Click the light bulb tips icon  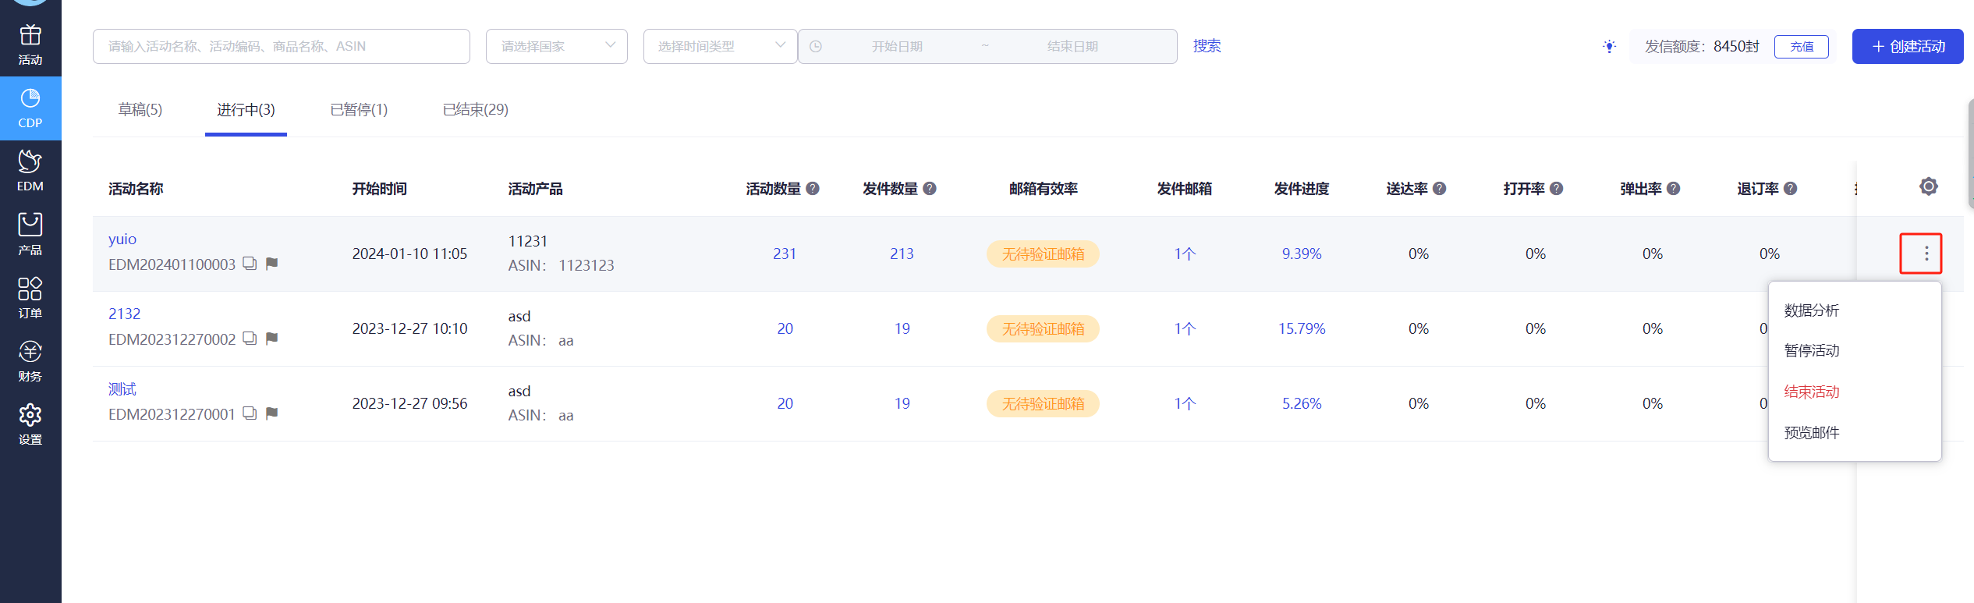[x=1609, y=47]
